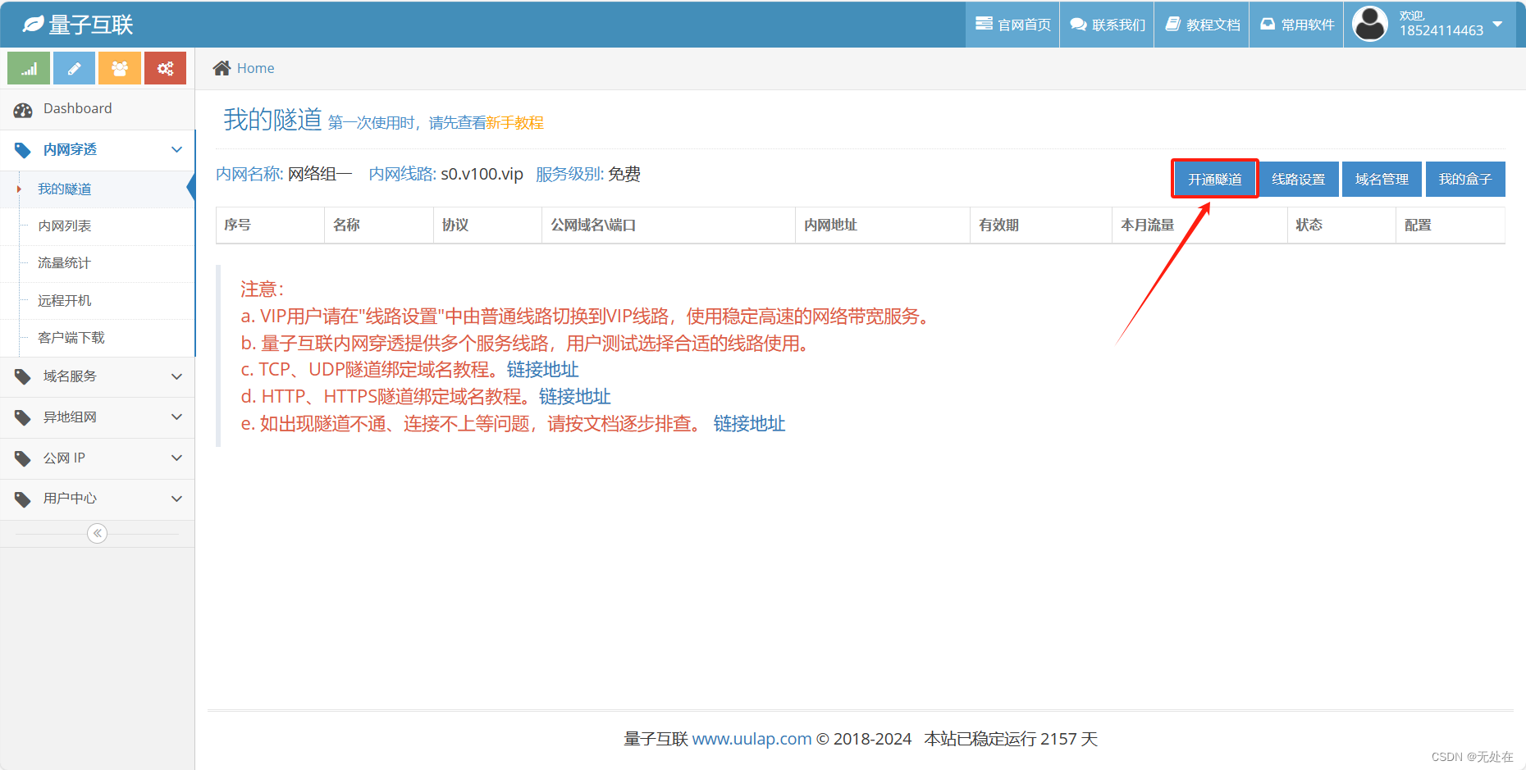Click the 我的隧道 page heading
This screenshot has height=770, width=1526.
pos(272,120)
